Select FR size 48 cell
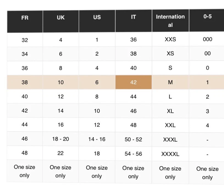 [25, 153]
